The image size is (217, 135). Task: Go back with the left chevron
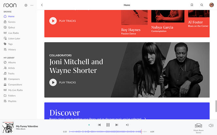42,5
